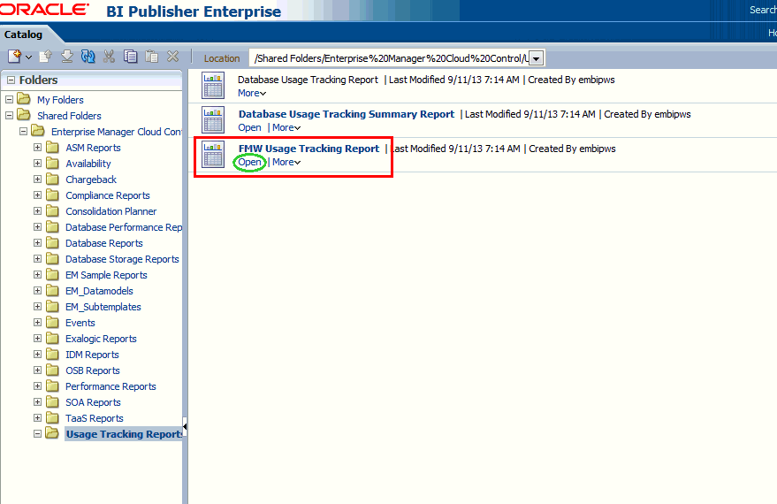Viewport: 777px width, 504px height.
Task: Click the My Folders folder icon
Action: pyautogui.click(x=24, y=99)
